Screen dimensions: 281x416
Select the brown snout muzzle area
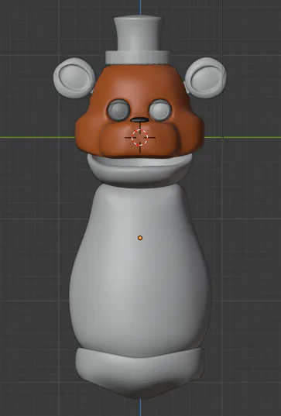(x=139, y=141)
